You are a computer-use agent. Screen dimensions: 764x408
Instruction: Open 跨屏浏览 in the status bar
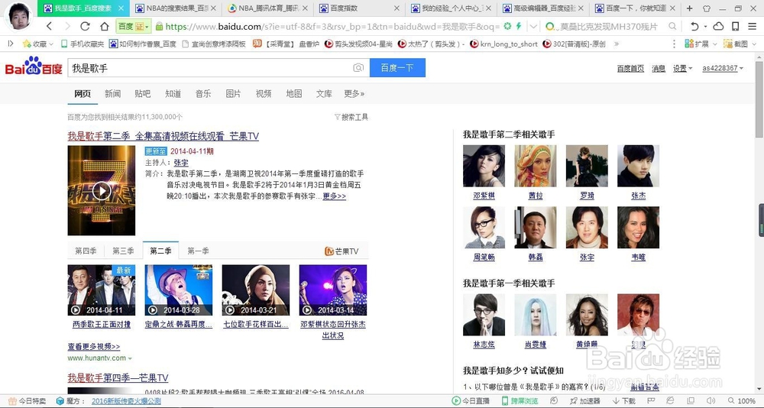520,400
